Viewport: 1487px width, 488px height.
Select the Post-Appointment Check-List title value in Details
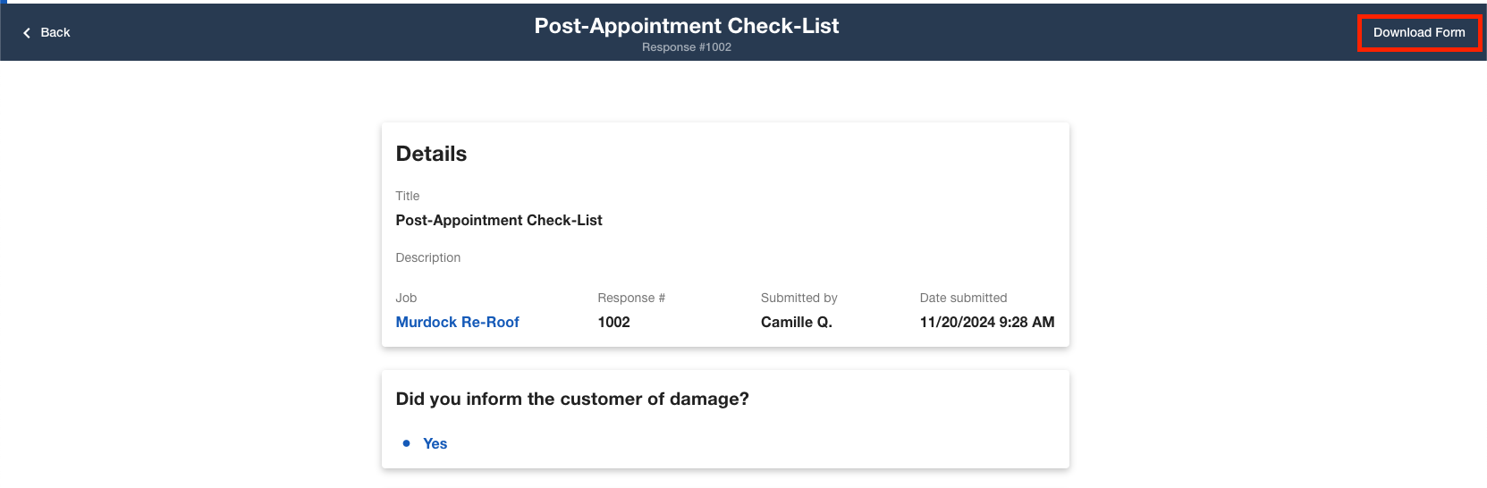pos(499,220)
